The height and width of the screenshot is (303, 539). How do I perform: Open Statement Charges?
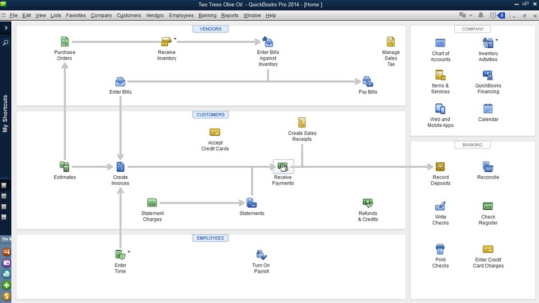click(152, 203)
